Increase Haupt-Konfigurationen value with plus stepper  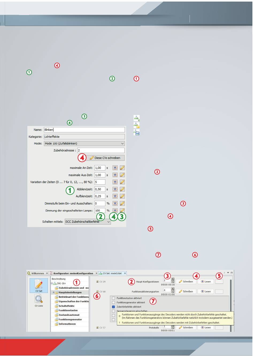tap(173, 279)
